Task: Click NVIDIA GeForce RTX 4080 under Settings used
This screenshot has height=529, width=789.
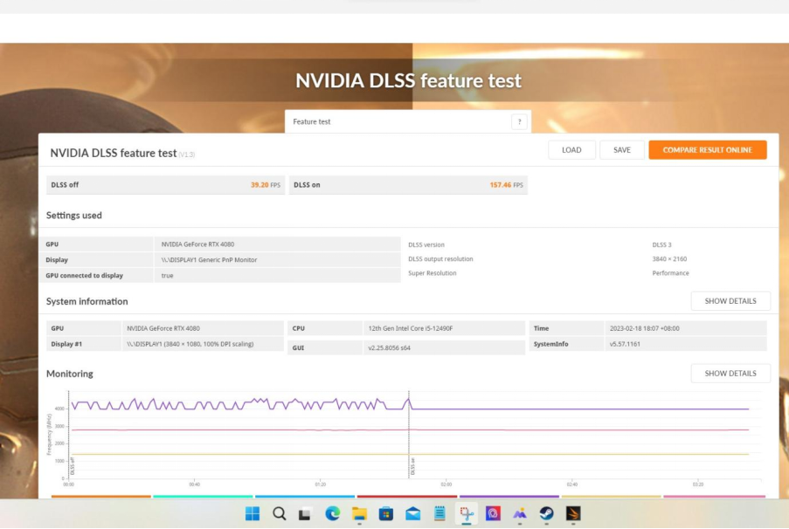Action: [x=197, y=244]
